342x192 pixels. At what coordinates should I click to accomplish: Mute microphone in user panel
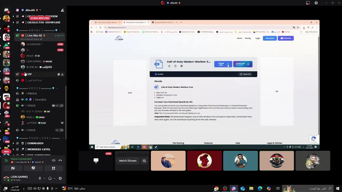(40, 178)
